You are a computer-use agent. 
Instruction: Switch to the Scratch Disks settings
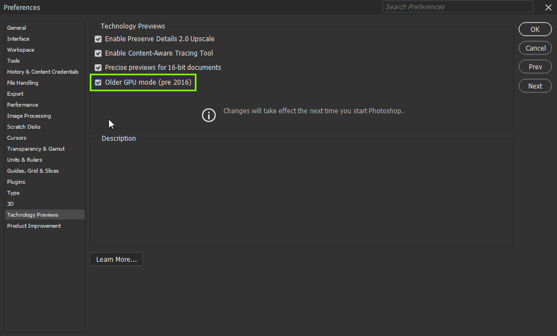coord(23,126)
